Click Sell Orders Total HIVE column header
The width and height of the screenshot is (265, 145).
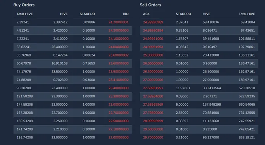pyautogui.click(x=247, y=14)
